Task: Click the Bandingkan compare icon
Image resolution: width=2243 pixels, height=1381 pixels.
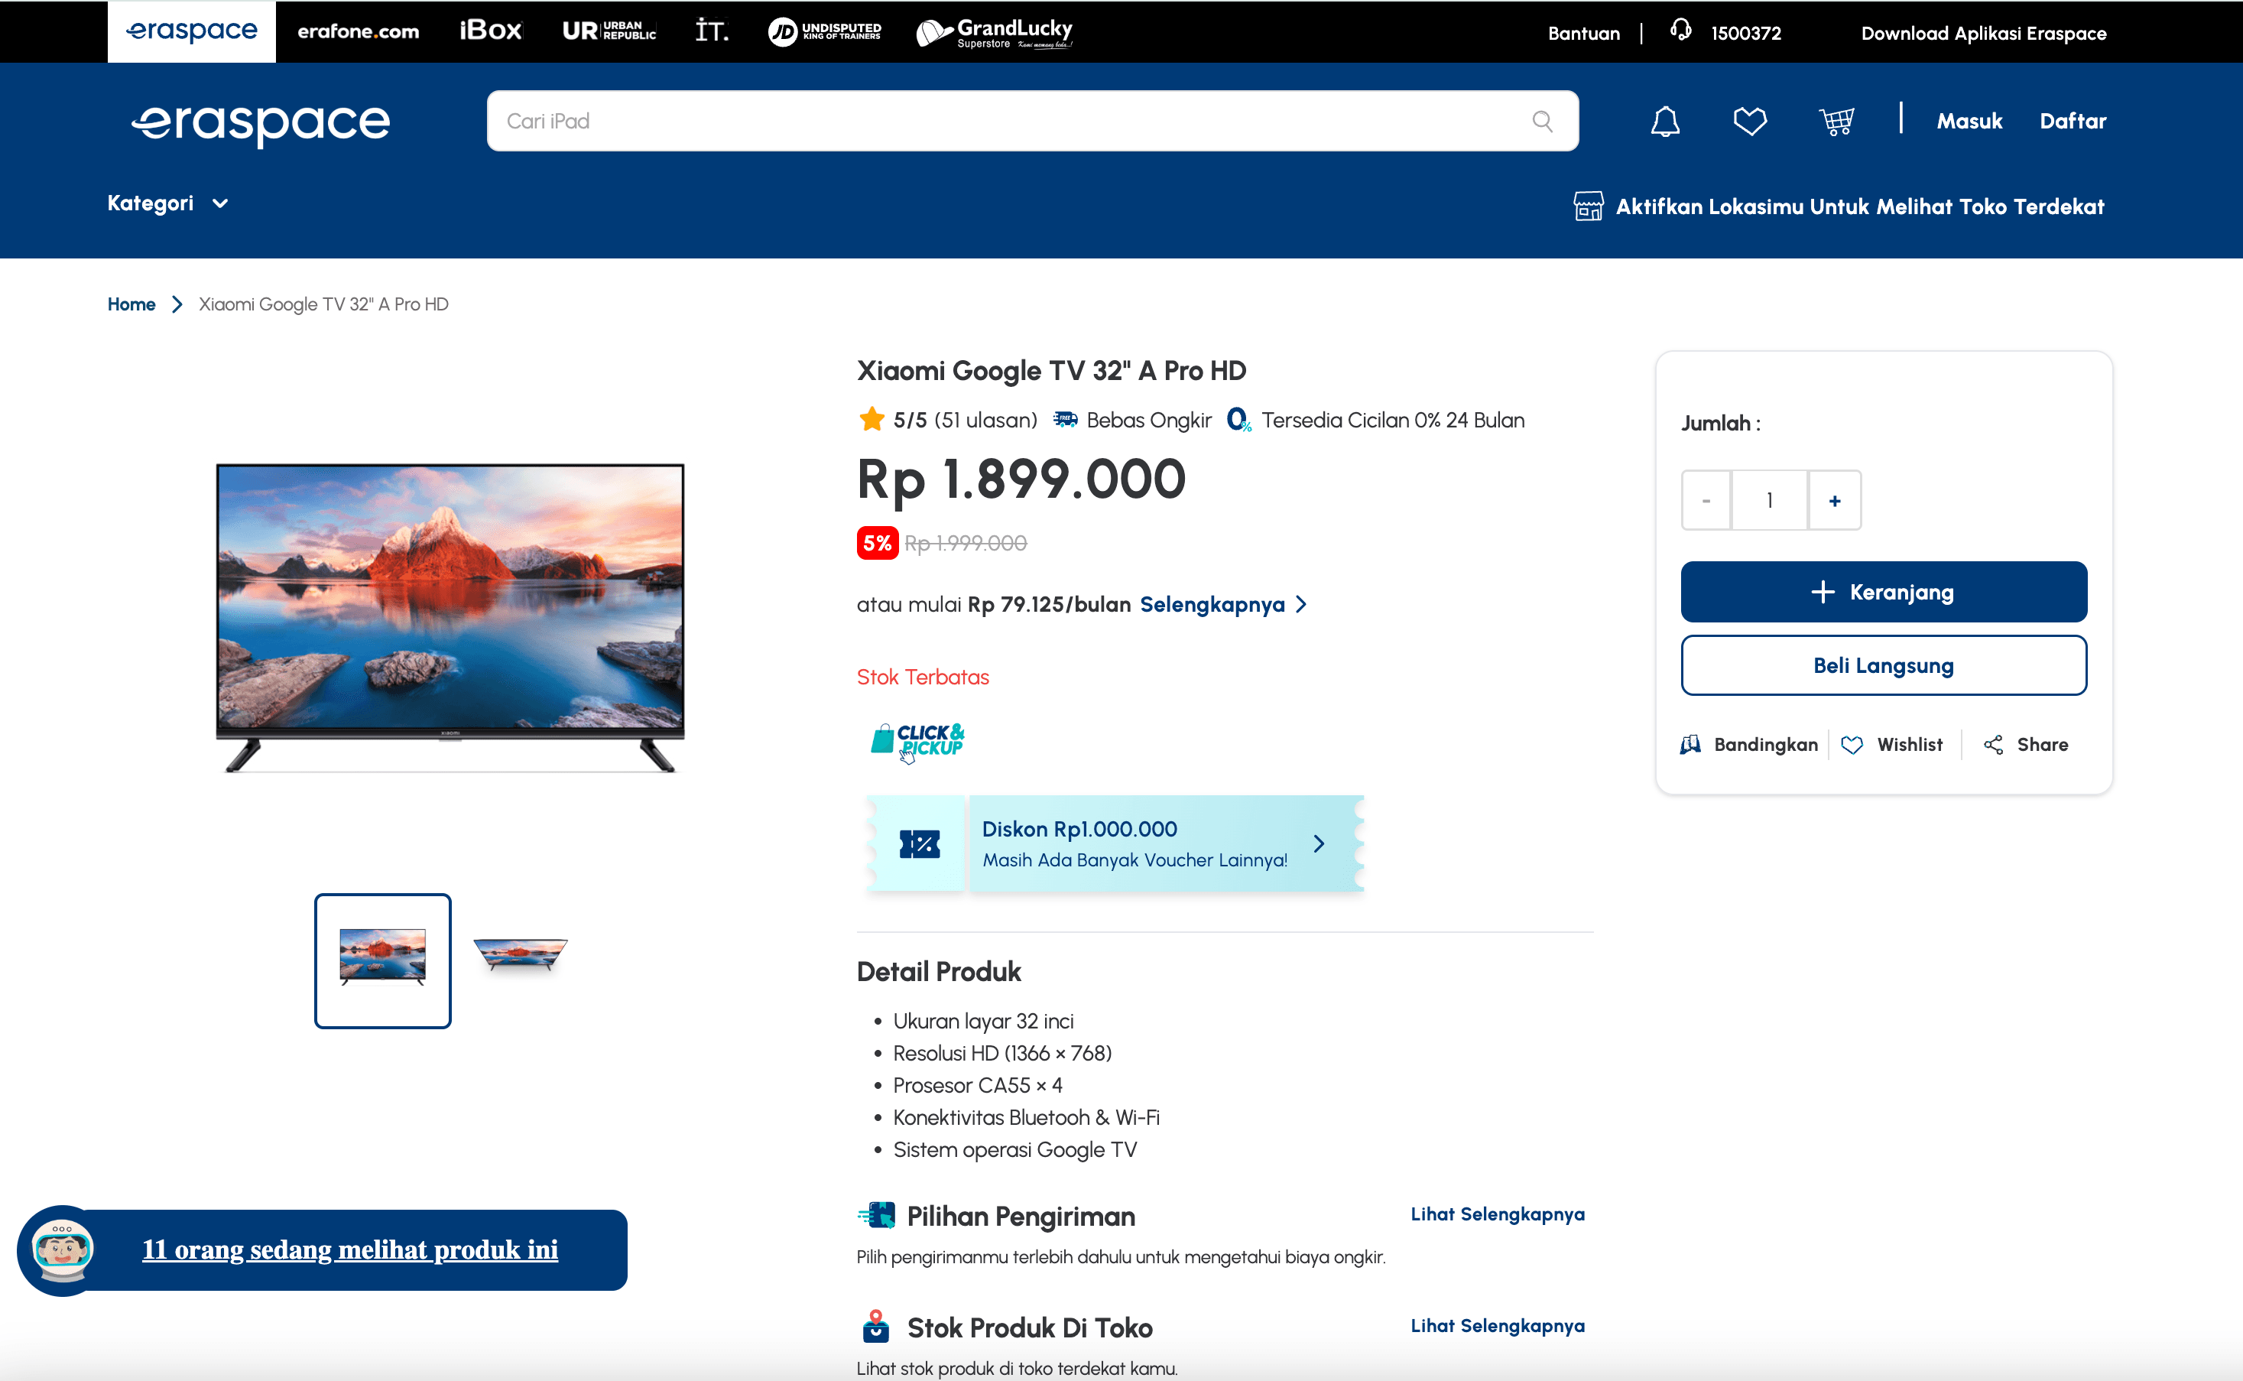Action: tap(1691, 744)
